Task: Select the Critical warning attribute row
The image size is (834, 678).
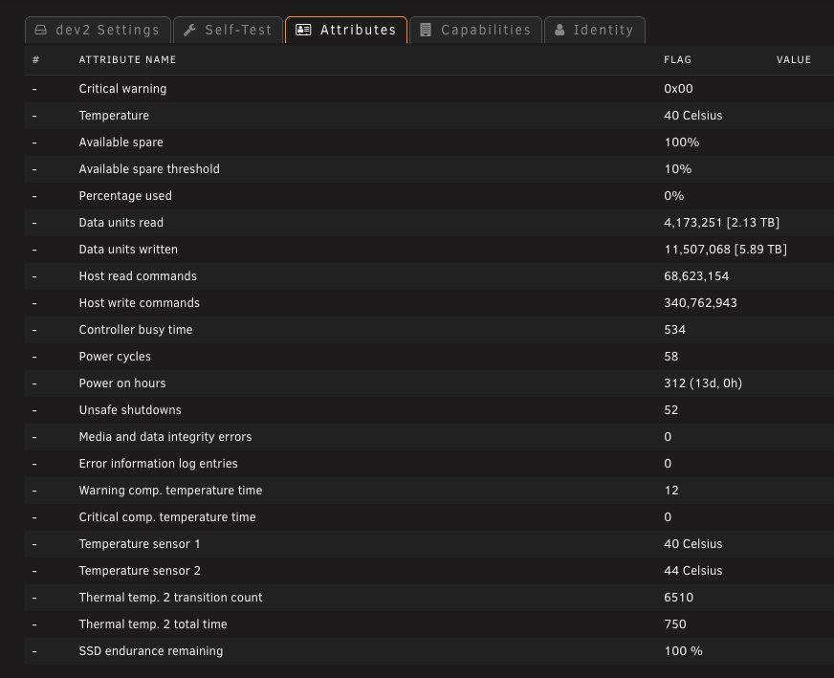Action: coord(122,89)
